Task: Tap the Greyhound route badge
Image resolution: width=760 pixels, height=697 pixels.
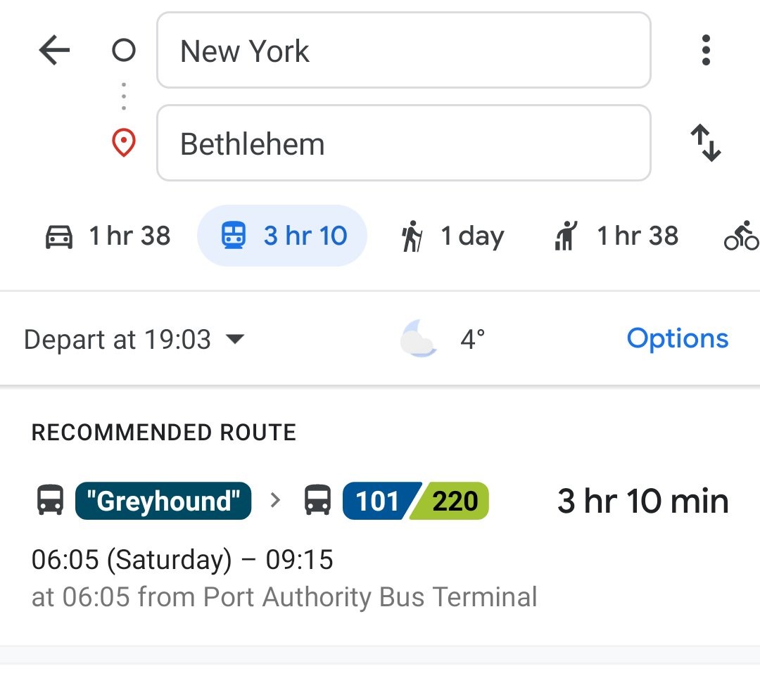Action: 163,501
